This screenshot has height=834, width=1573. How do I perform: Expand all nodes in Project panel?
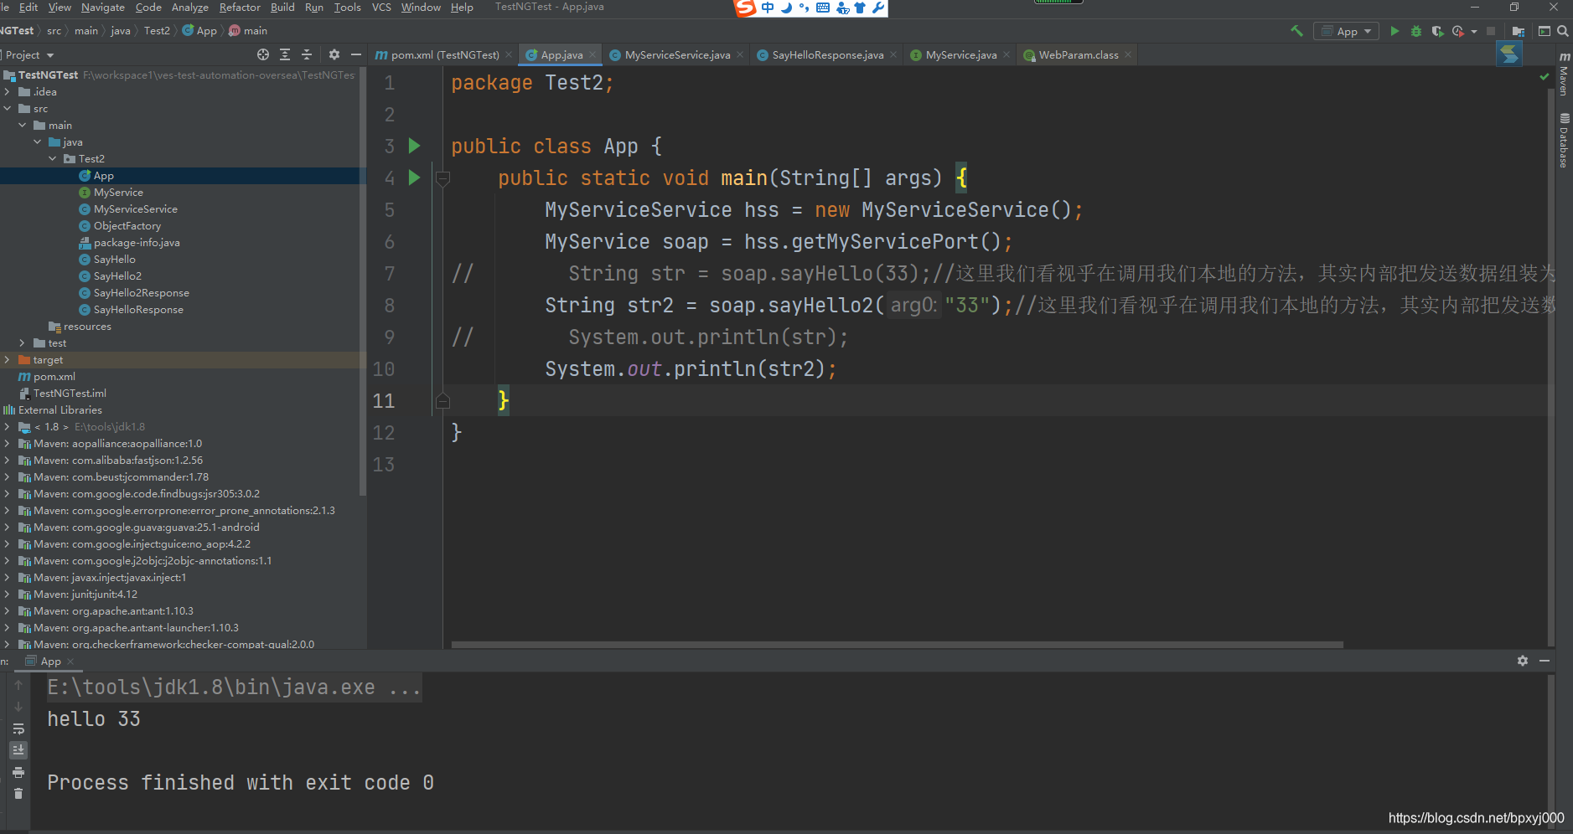coord(285,54)
